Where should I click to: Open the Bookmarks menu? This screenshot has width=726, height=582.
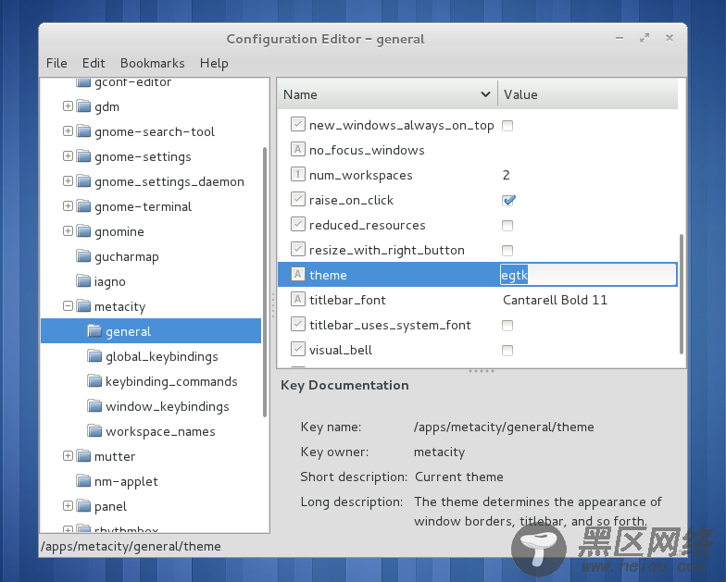tap(152, 63)
